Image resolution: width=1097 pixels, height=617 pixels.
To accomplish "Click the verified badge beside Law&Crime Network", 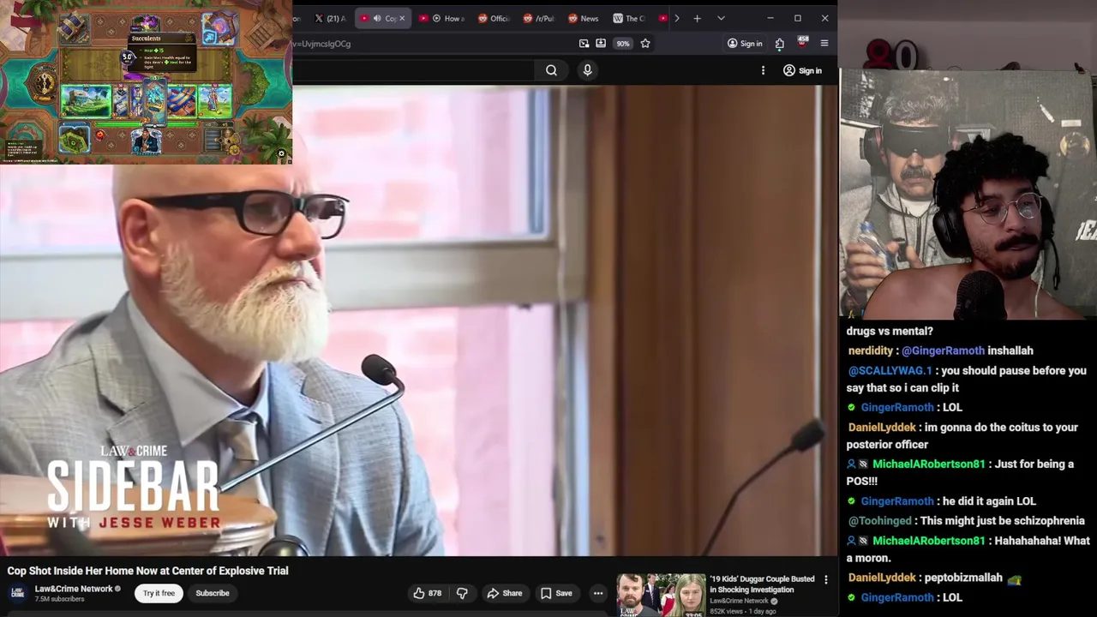I will pyautogui.click(x=118, y=589).
